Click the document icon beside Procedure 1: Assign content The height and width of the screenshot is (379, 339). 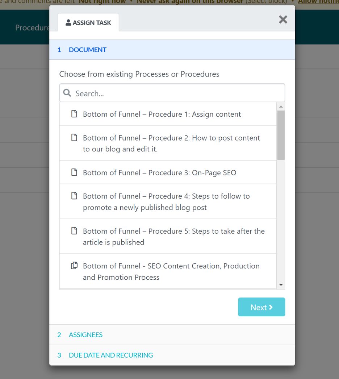74,113
